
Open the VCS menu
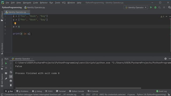coord(64,3)
